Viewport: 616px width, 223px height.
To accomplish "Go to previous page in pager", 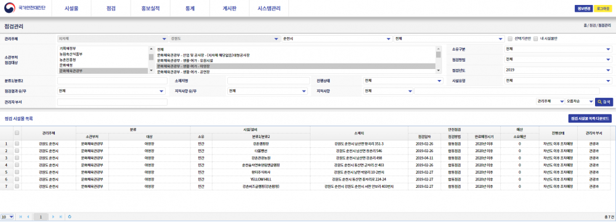I will coord(28,216).
